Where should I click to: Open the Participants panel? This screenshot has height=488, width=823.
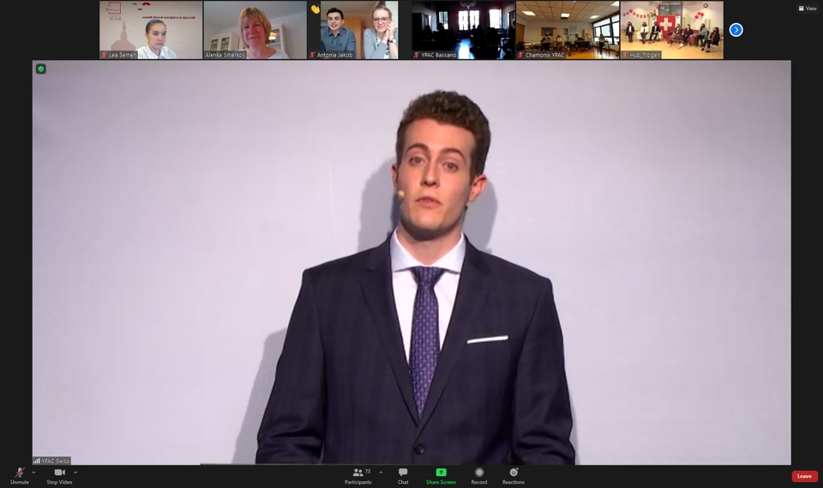(358, 475)
